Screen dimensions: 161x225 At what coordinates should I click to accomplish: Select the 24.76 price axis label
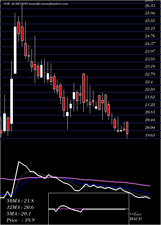pos(150,36)
